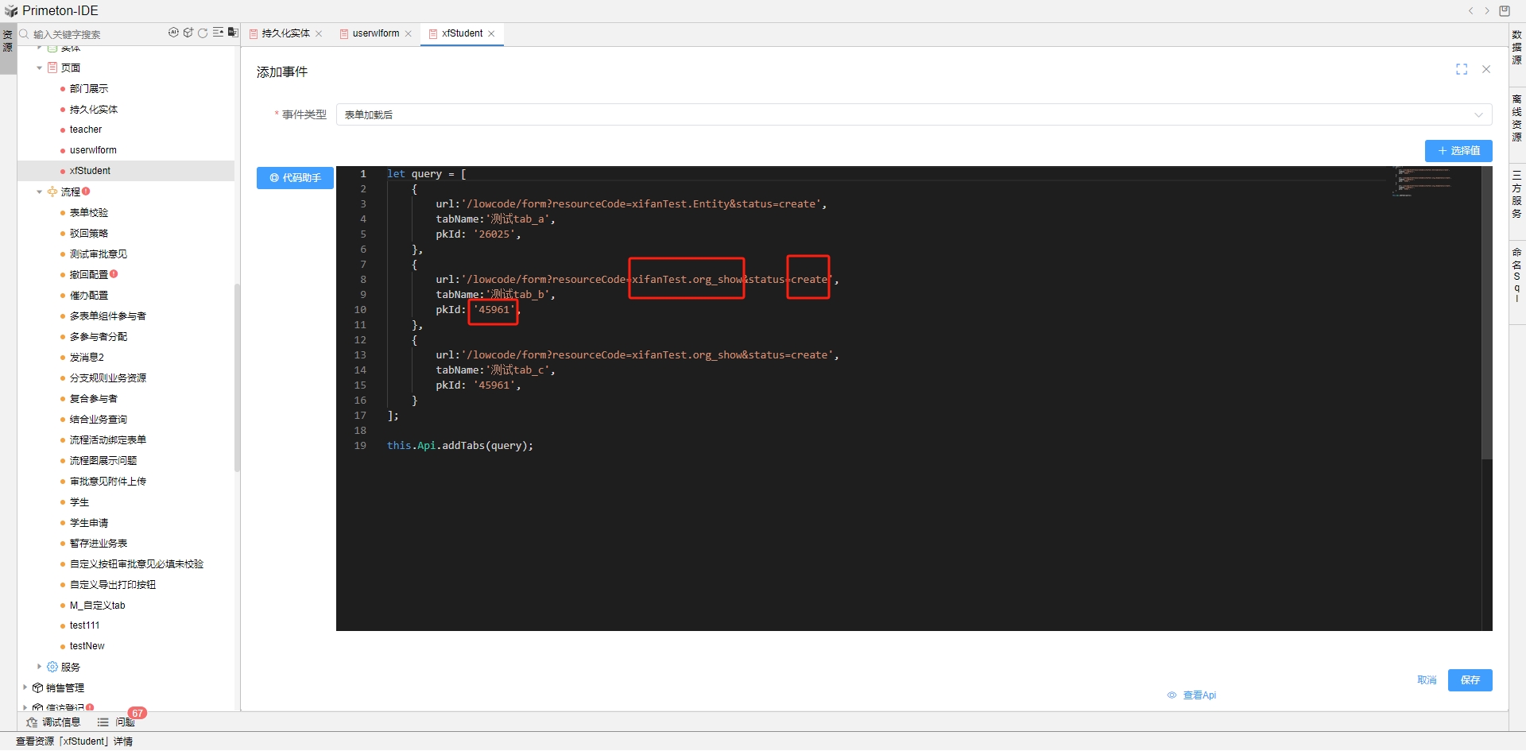The width and height of the screenshot is (1526, 751).
Task: Open the 查看Api link
Action: [x=1200, y=695]
